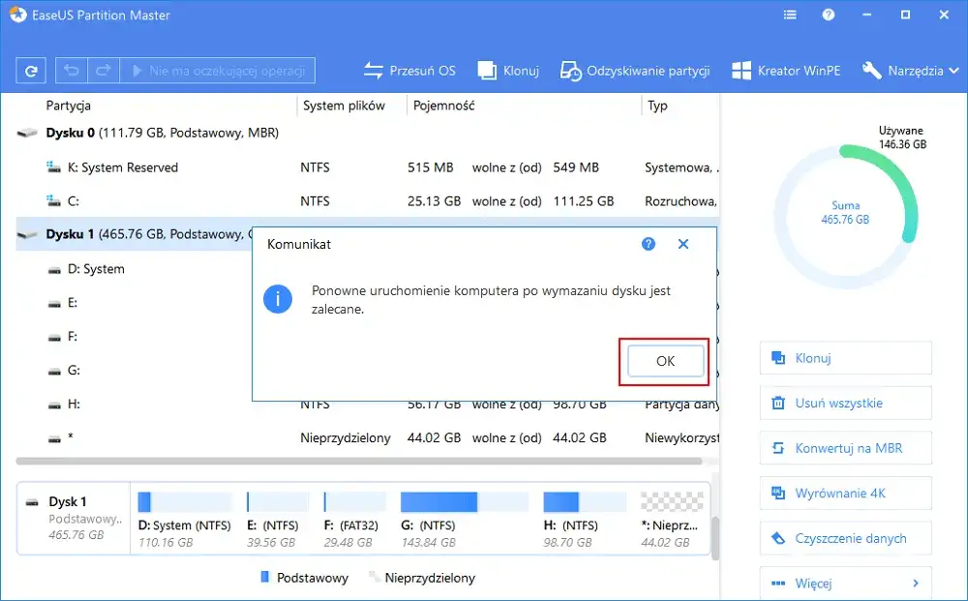Click Usuń wszystkie in the sidebar
The width and height of the screenshot is (968, 601).
[845, 403]
